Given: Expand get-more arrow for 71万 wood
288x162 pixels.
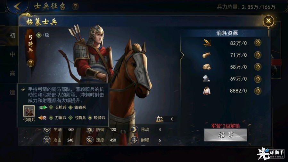Looking at the screenshot, I should [x=258, y=55].
